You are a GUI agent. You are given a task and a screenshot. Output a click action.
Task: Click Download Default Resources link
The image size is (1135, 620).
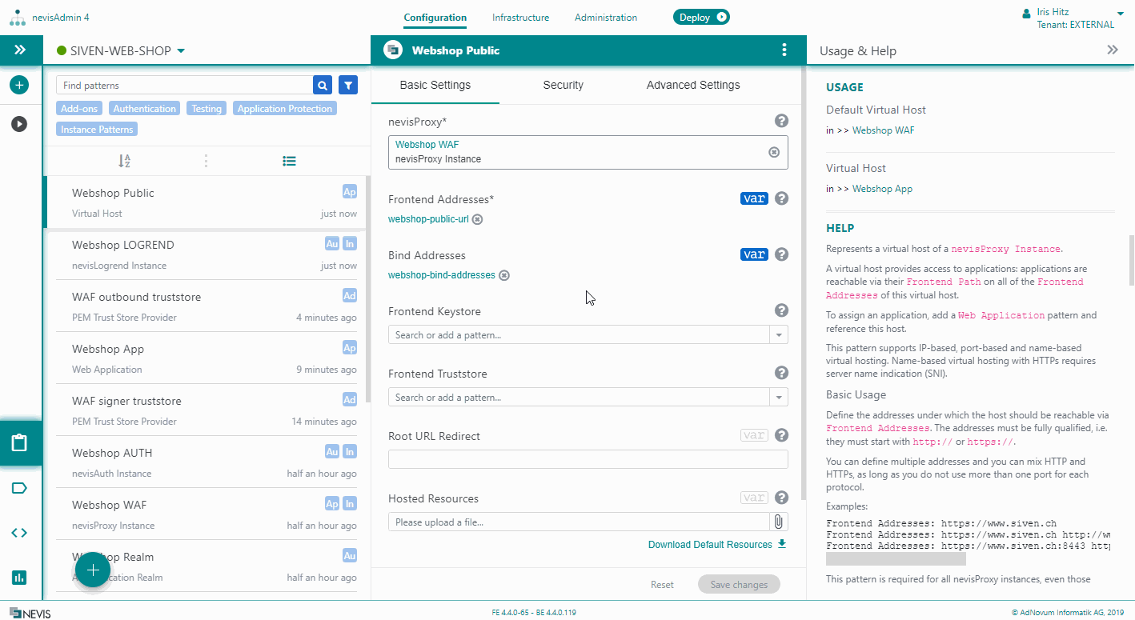(716, 545)
